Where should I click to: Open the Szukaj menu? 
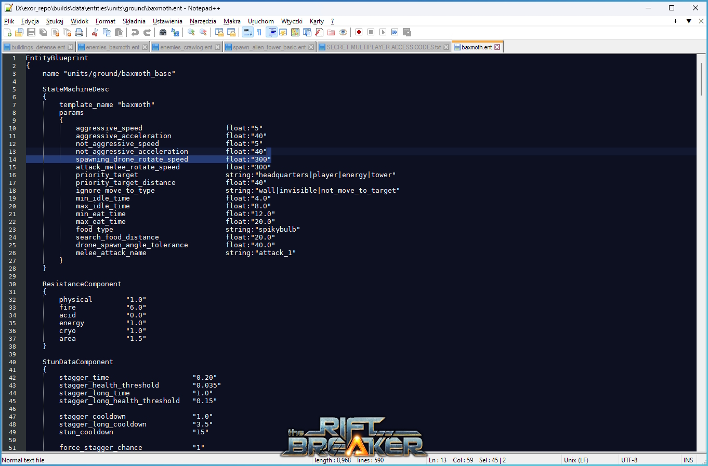click(x=55, y=21)
